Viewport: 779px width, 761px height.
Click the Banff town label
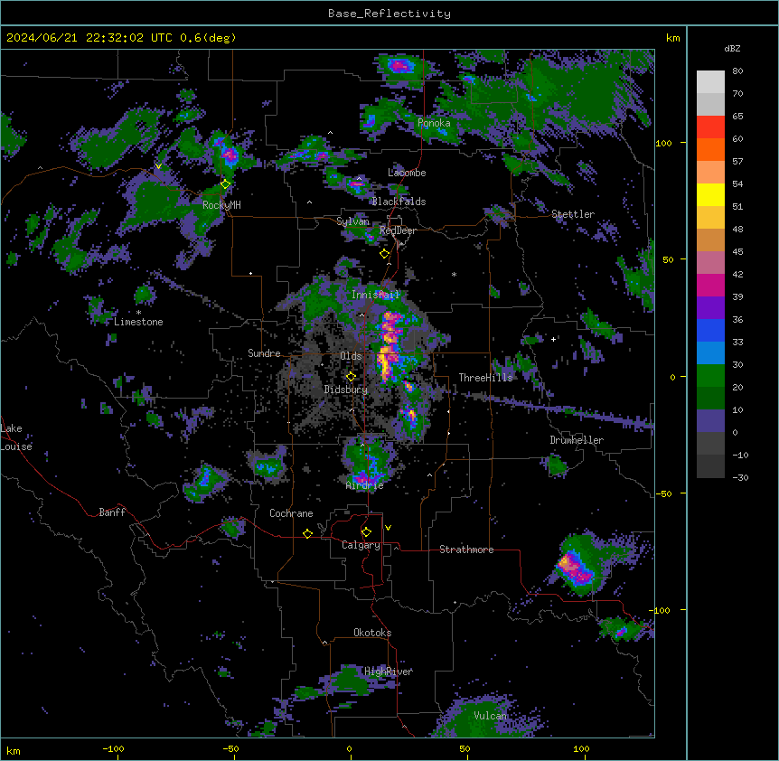(x=112, y=512)
